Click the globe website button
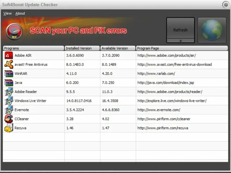231x173 pixels. [x=212, y=30]
